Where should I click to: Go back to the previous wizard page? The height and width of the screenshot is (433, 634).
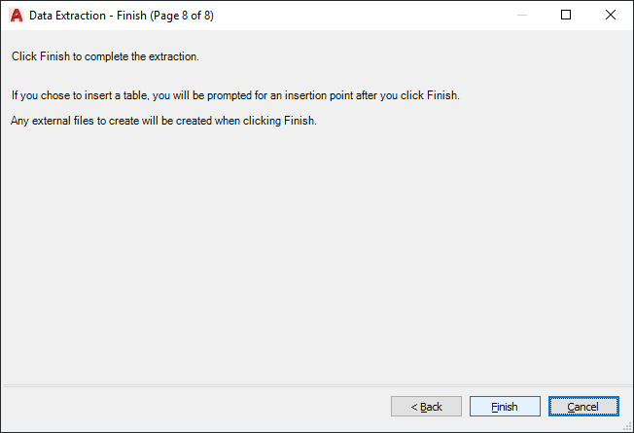[x=426, y=407]
